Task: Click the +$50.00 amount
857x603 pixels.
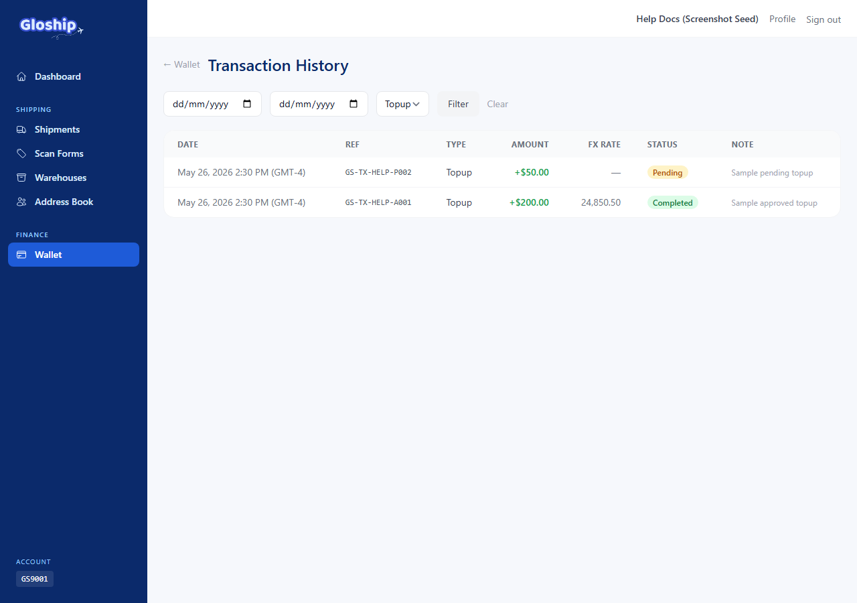Action: coord(532,172)
